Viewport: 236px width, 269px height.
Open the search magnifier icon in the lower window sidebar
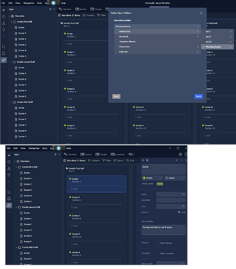point(9,192)
